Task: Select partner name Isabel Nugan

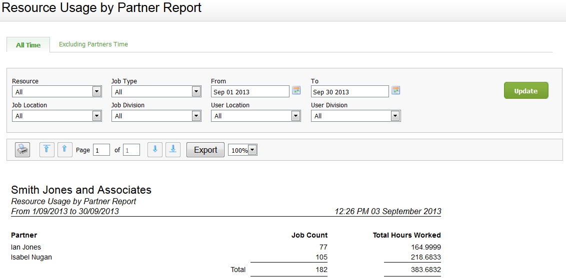Action: [31, 258]
